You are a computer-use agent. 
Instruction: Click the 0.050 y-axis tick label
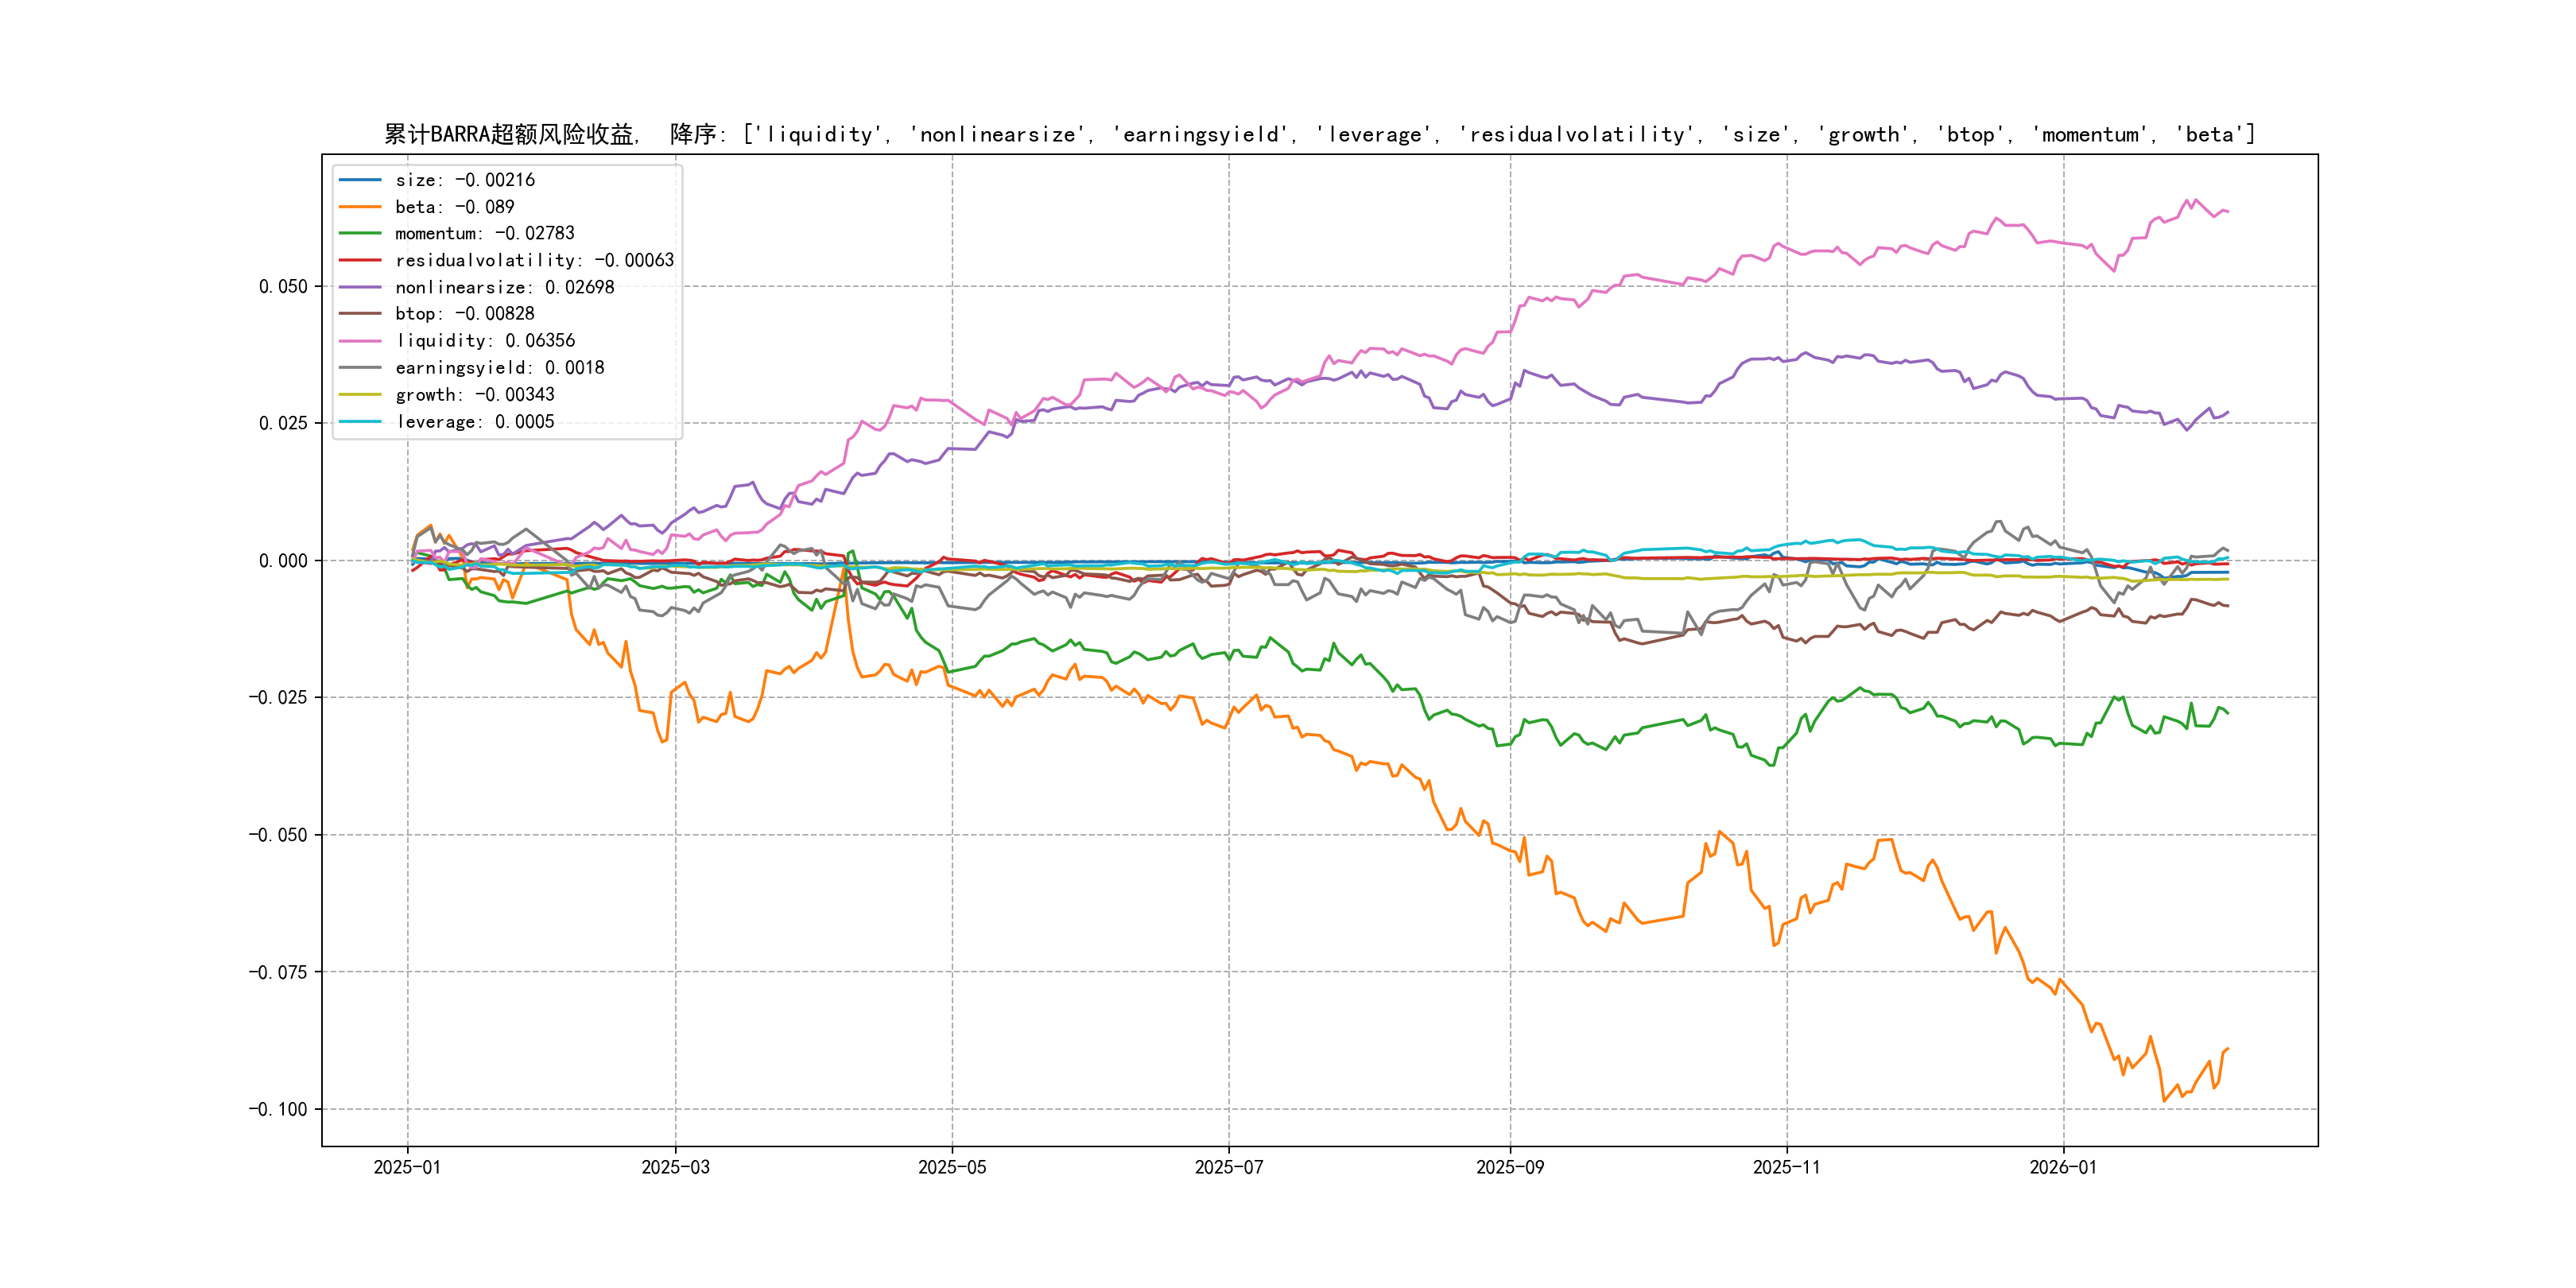point(283,287)
